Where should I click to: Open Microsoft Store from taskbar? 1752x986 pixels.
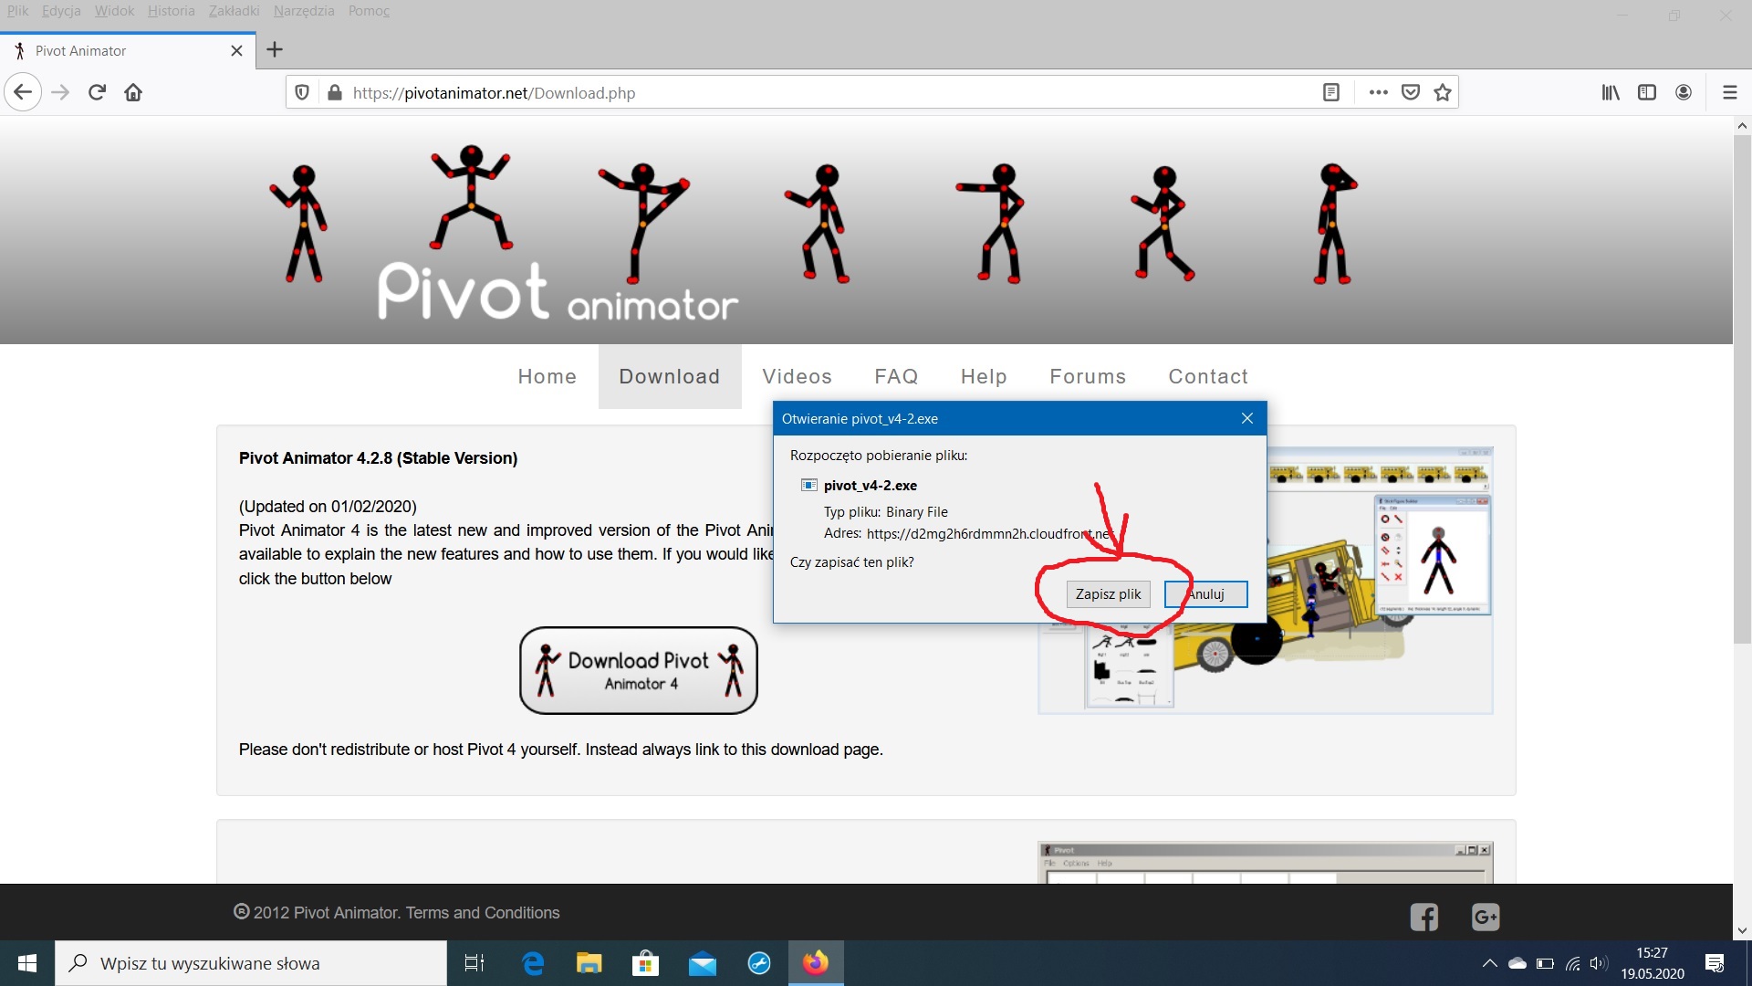pyautogui.click(x=646, y=963)
